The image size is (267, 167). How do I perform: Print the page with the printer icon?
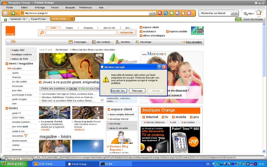(183, 13)
